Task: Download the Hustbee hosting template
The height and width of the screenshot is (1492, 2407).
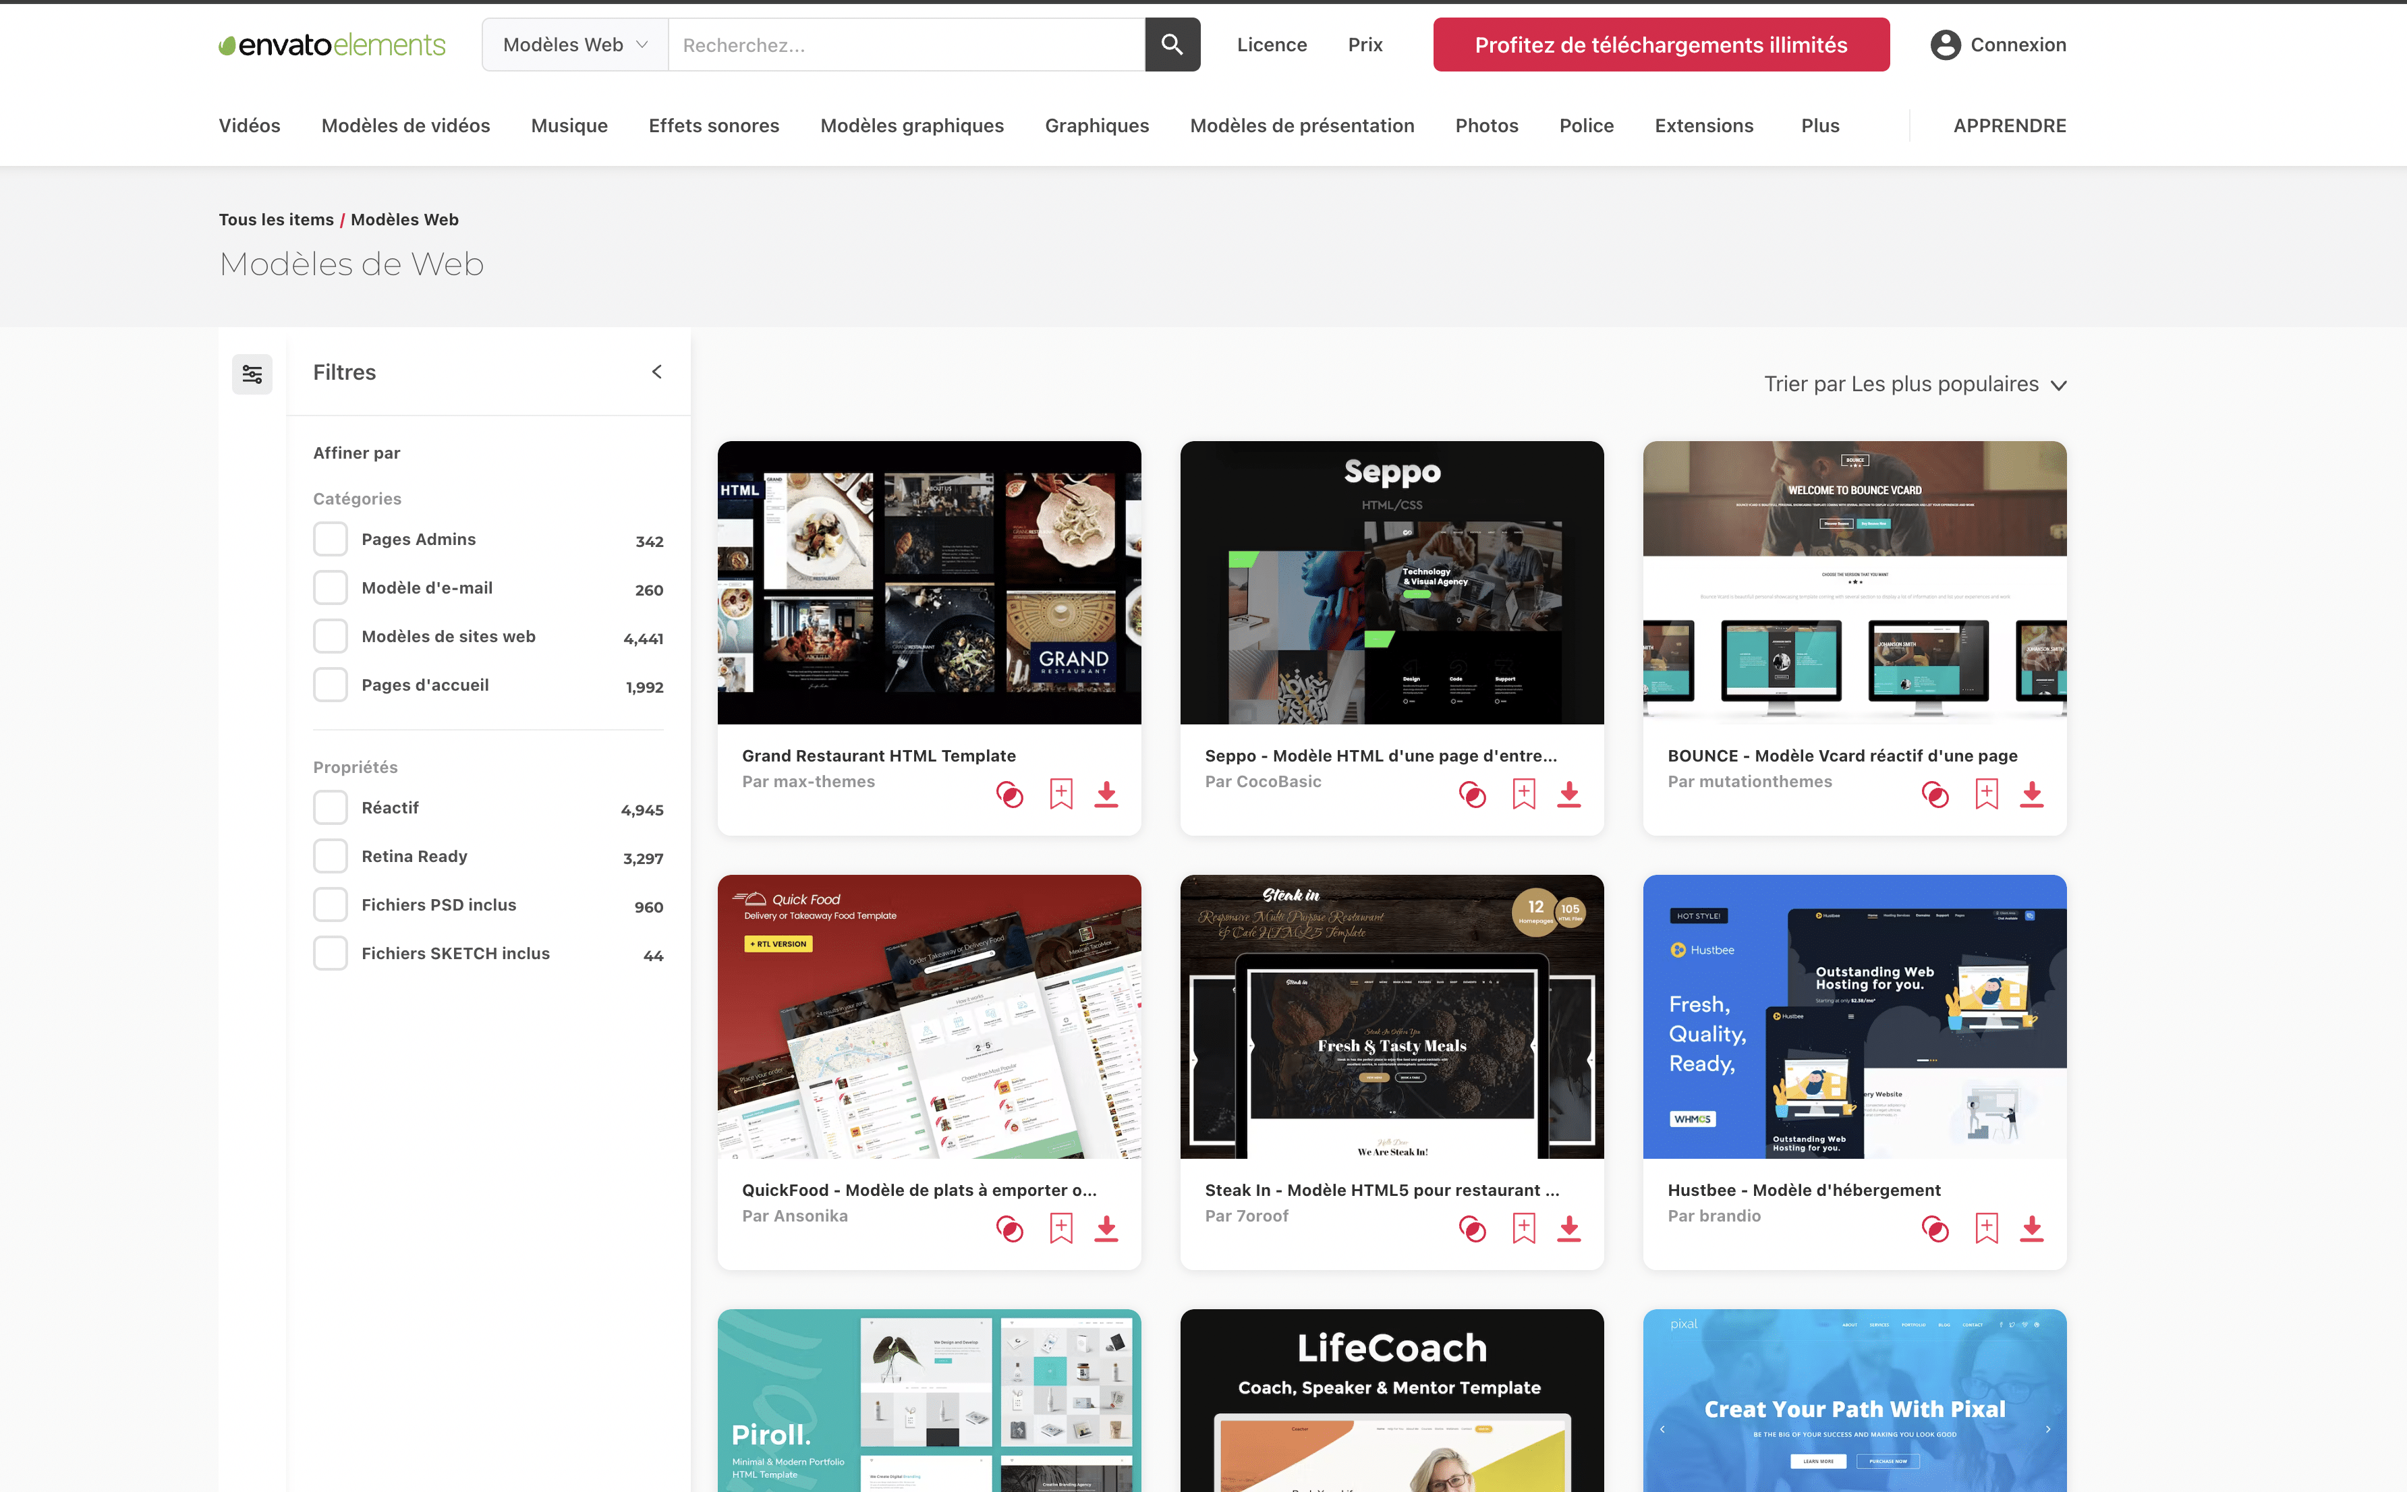Action: tap(2032, 1228)
